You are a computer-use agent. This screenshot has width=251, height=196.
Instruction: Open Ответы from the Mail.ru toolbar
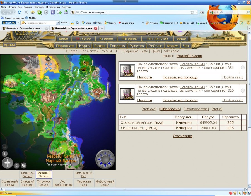110,23
